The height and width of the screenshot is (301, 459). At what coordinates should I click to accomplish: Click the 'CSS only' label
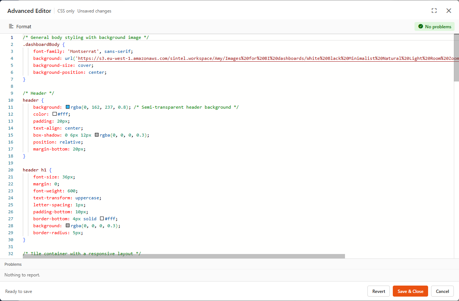click(66, 11)
